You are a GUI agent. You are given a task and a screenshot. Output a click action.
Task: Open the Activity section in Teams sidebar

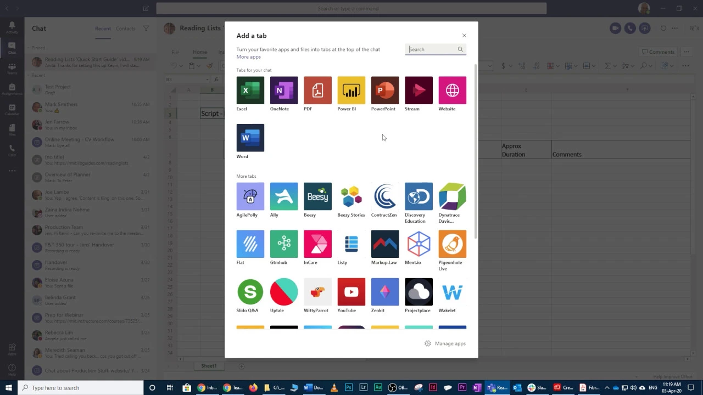coord(12,27)
